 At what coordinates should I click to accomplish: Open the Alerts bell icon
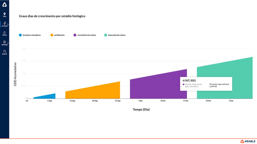pyautogui.click(x=5, y=33)
